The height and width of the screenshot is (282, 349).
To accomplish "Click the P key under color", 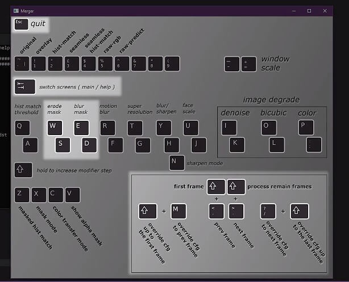I will click(306, 128).
